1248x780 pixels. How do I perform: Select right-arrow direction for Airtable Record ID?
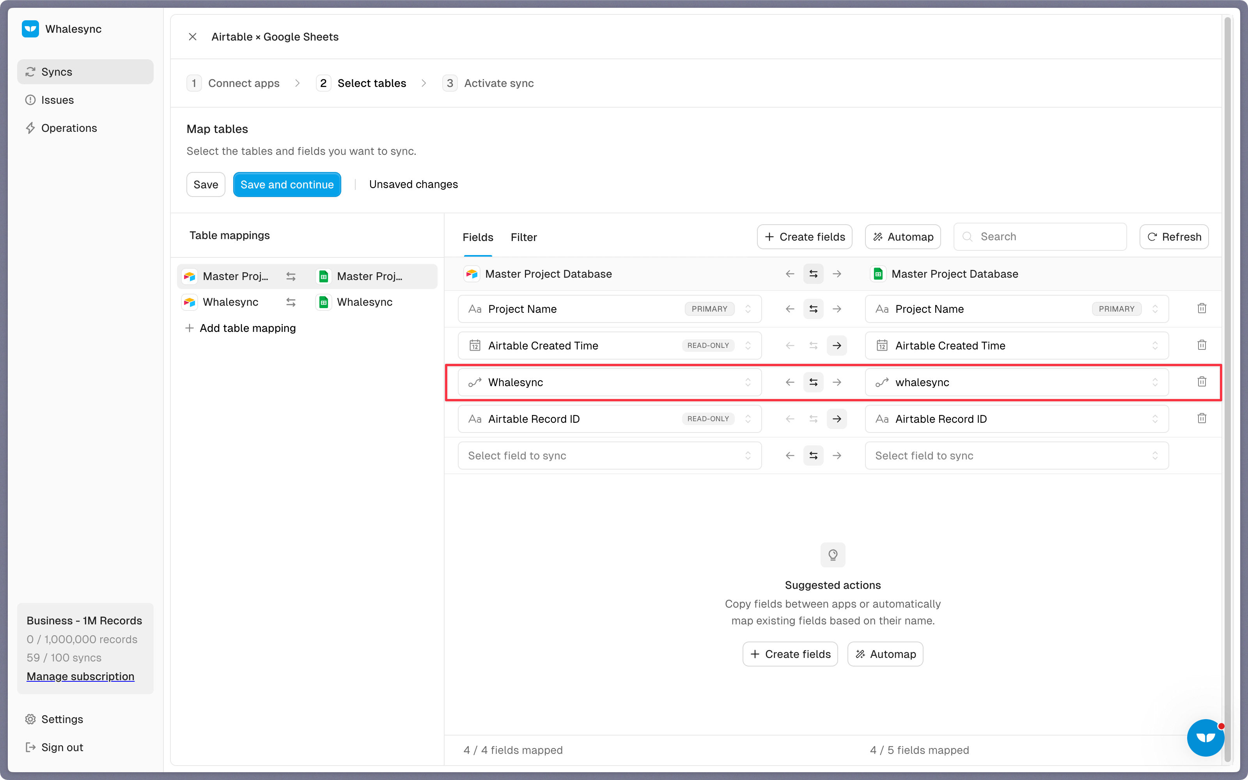837,419
